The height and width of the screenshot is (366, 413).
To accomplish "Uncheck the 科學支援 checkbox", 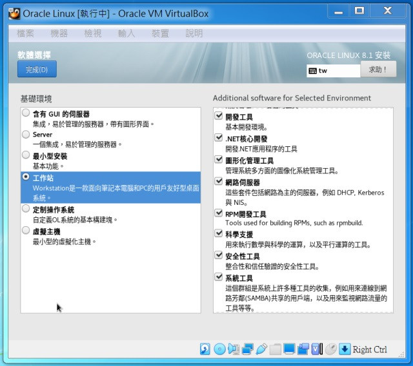I will click(x=219, y=233).
